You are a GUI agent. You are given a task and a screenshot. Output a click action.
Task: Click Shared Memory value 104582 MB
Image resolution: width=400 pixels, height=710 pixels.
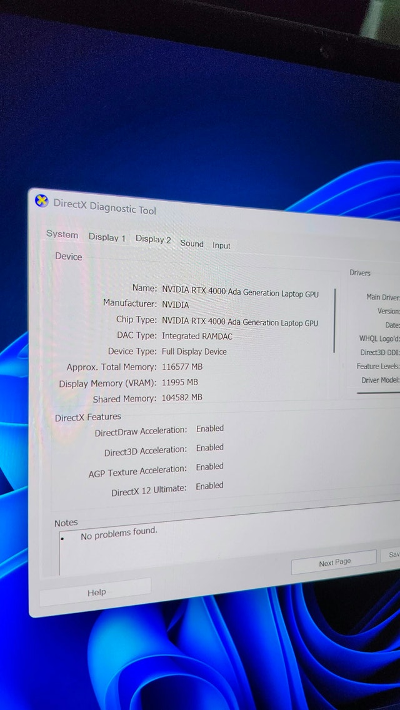[182, 398]
